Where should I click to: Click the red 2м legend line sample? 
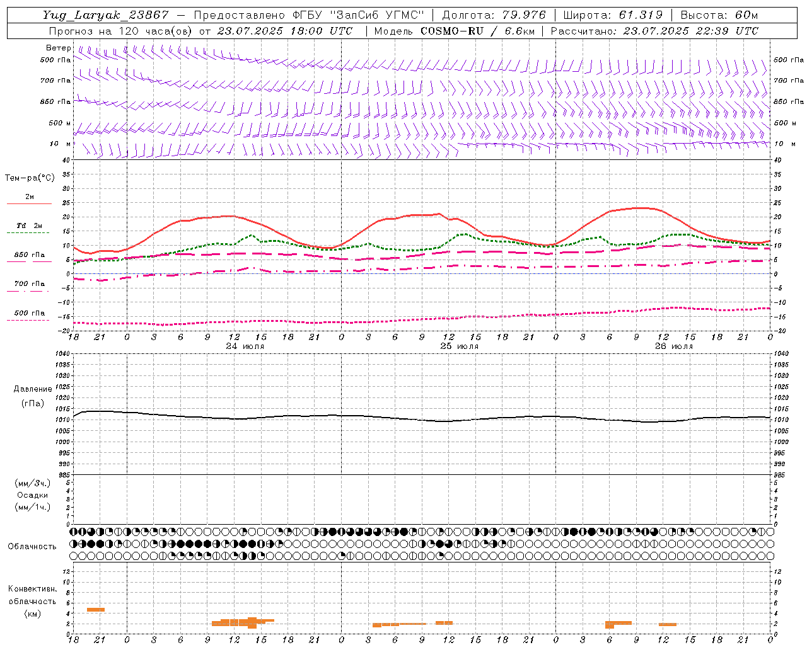coord(29,204)
